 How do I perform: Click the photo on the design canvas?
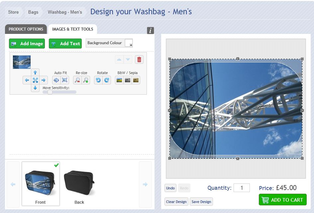click(236, 109)
